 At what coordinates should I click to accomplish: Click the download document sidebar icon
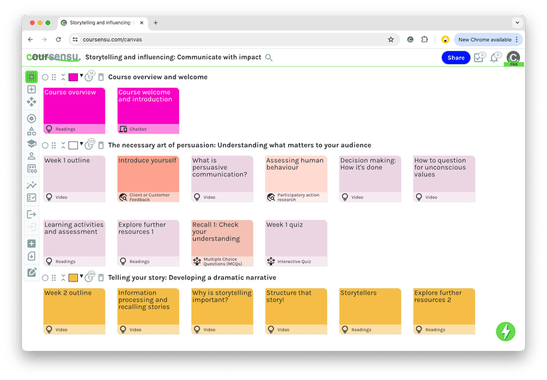pos(32,256)
